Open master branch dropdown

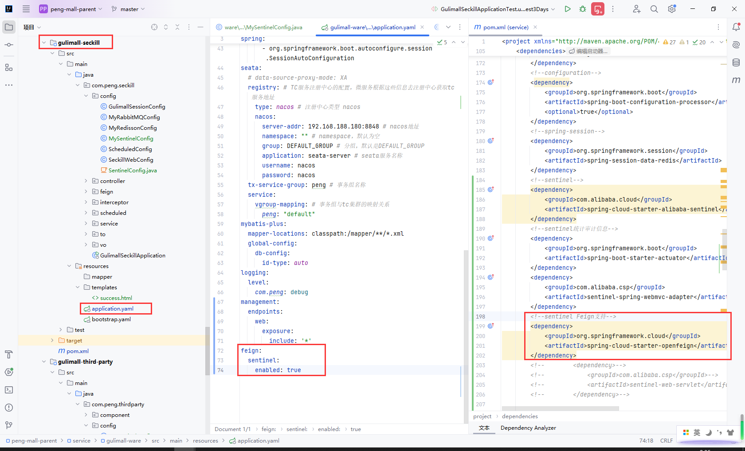[128, 9]
